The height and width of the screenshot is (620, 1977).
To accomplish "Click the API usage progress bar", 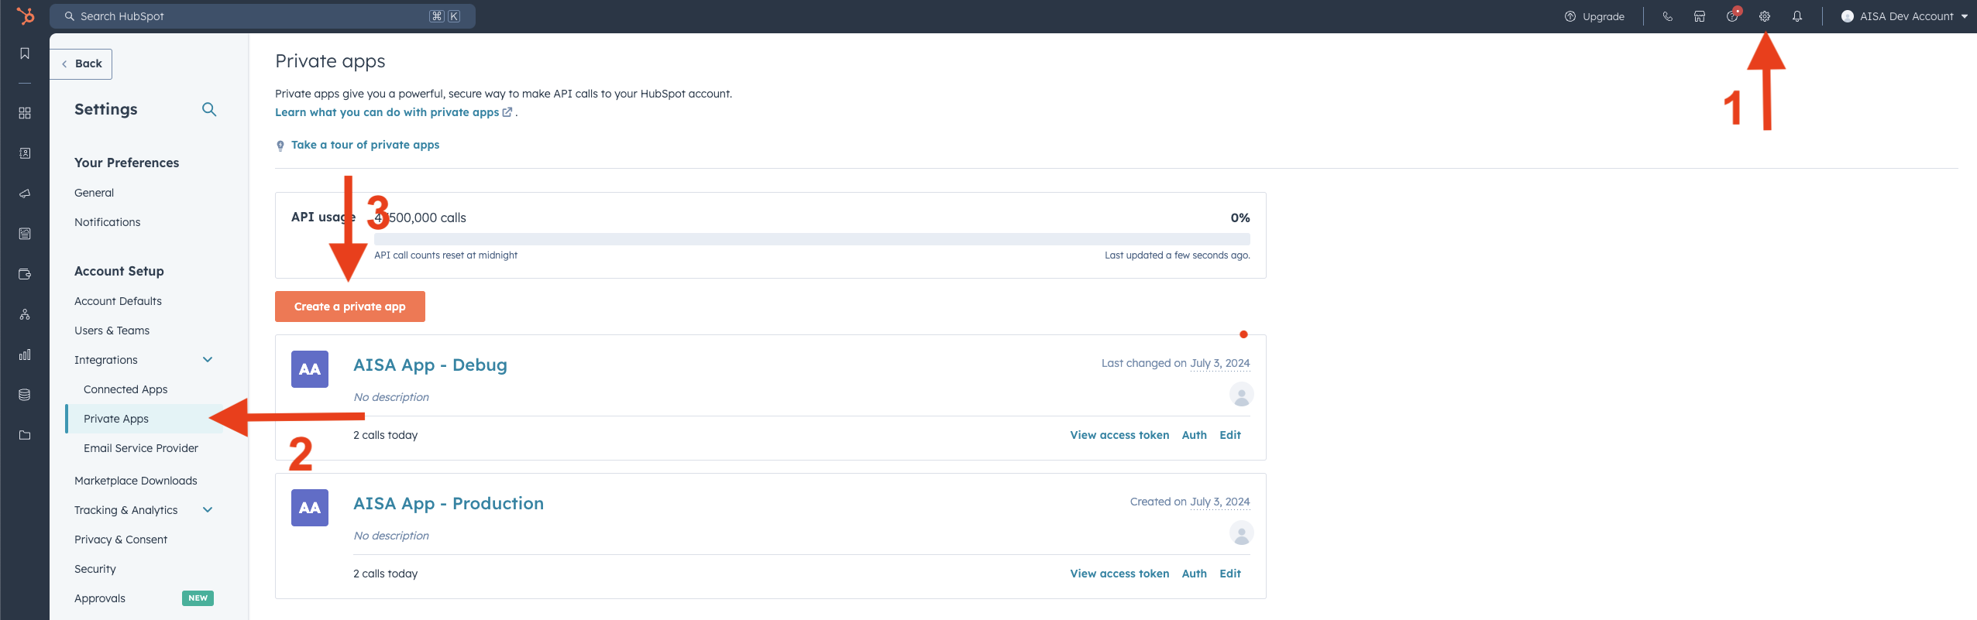I will point(812,239).
